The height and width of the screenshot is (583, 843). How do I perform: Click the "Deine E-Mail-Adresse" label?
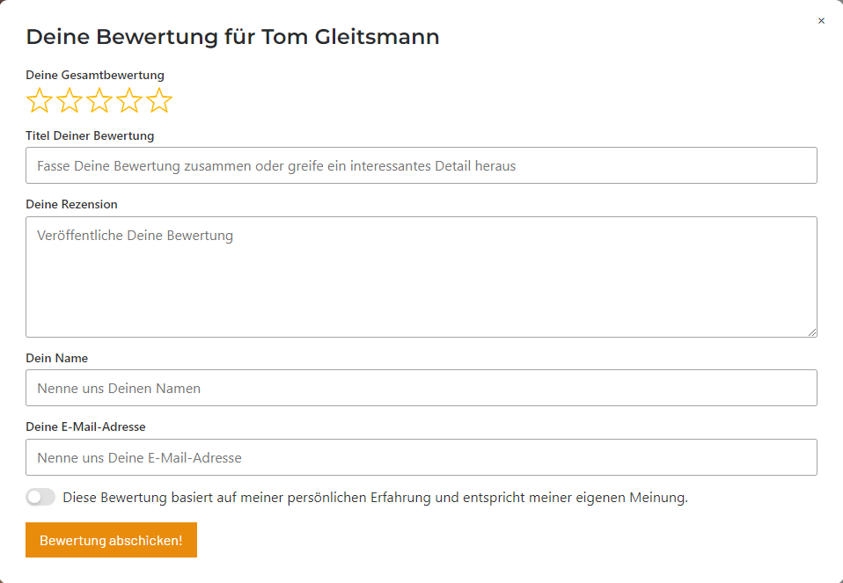click(x=85, y=427)
